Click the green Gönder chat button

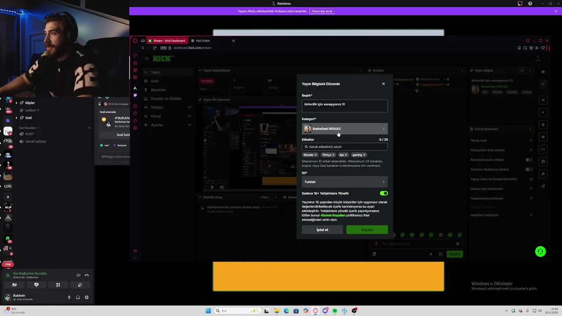coord(454,254)
